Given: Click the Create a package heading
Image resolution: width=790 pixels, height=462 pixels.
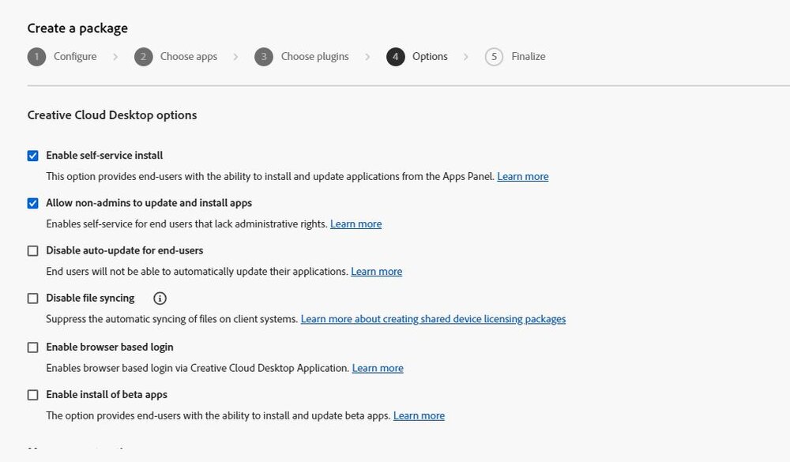Looking at the screenshot, I should (77, 28).
